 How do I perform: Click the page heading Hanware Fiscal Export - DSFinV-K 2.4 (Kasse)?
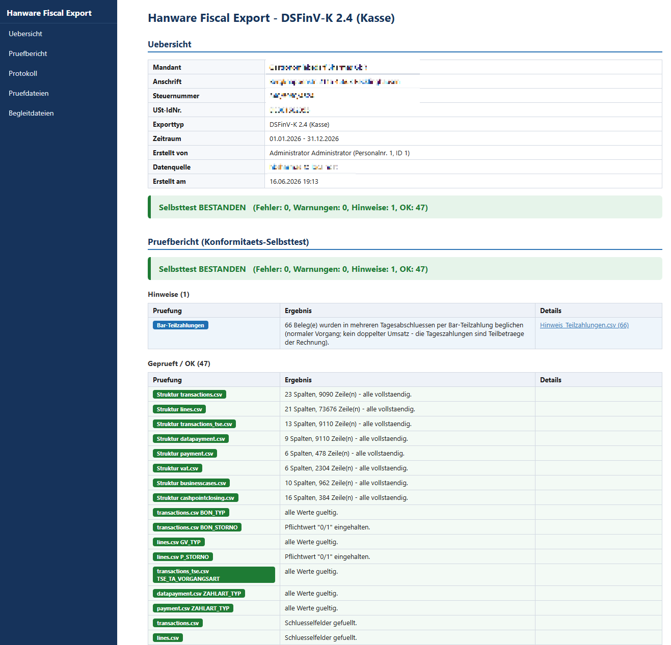click(x=271, y=18)
